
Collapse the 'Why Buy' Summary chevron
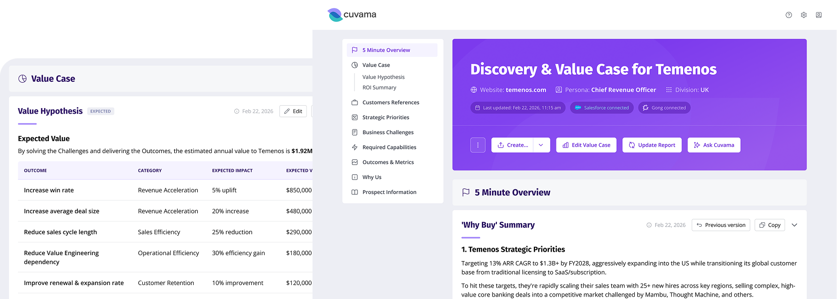tap(795, 225)
